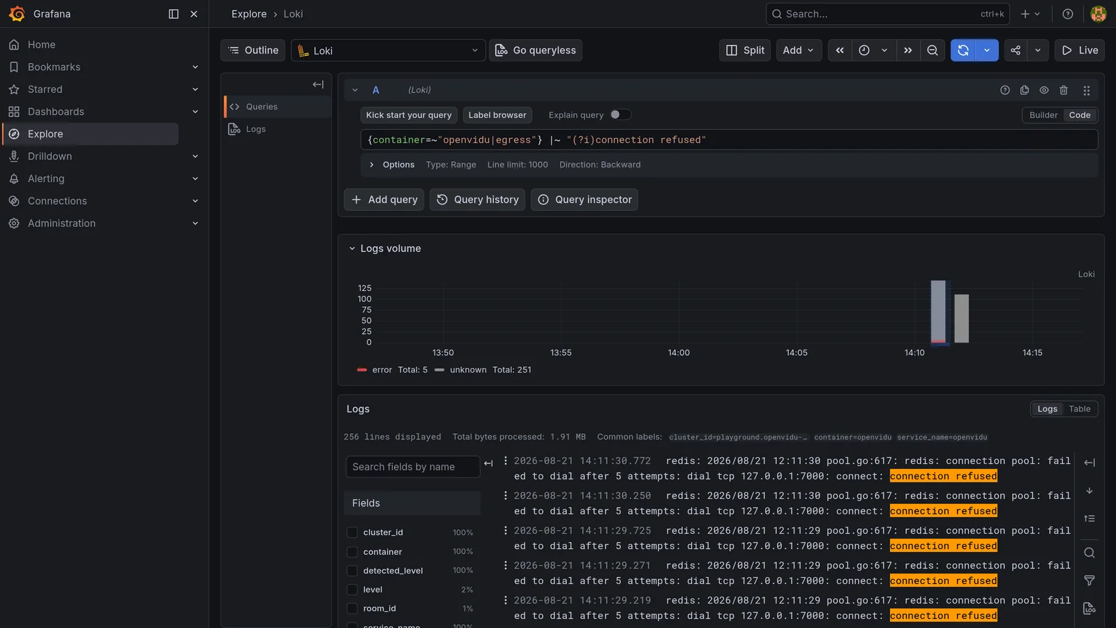Open log search magnifier icon

(1089, 553)
